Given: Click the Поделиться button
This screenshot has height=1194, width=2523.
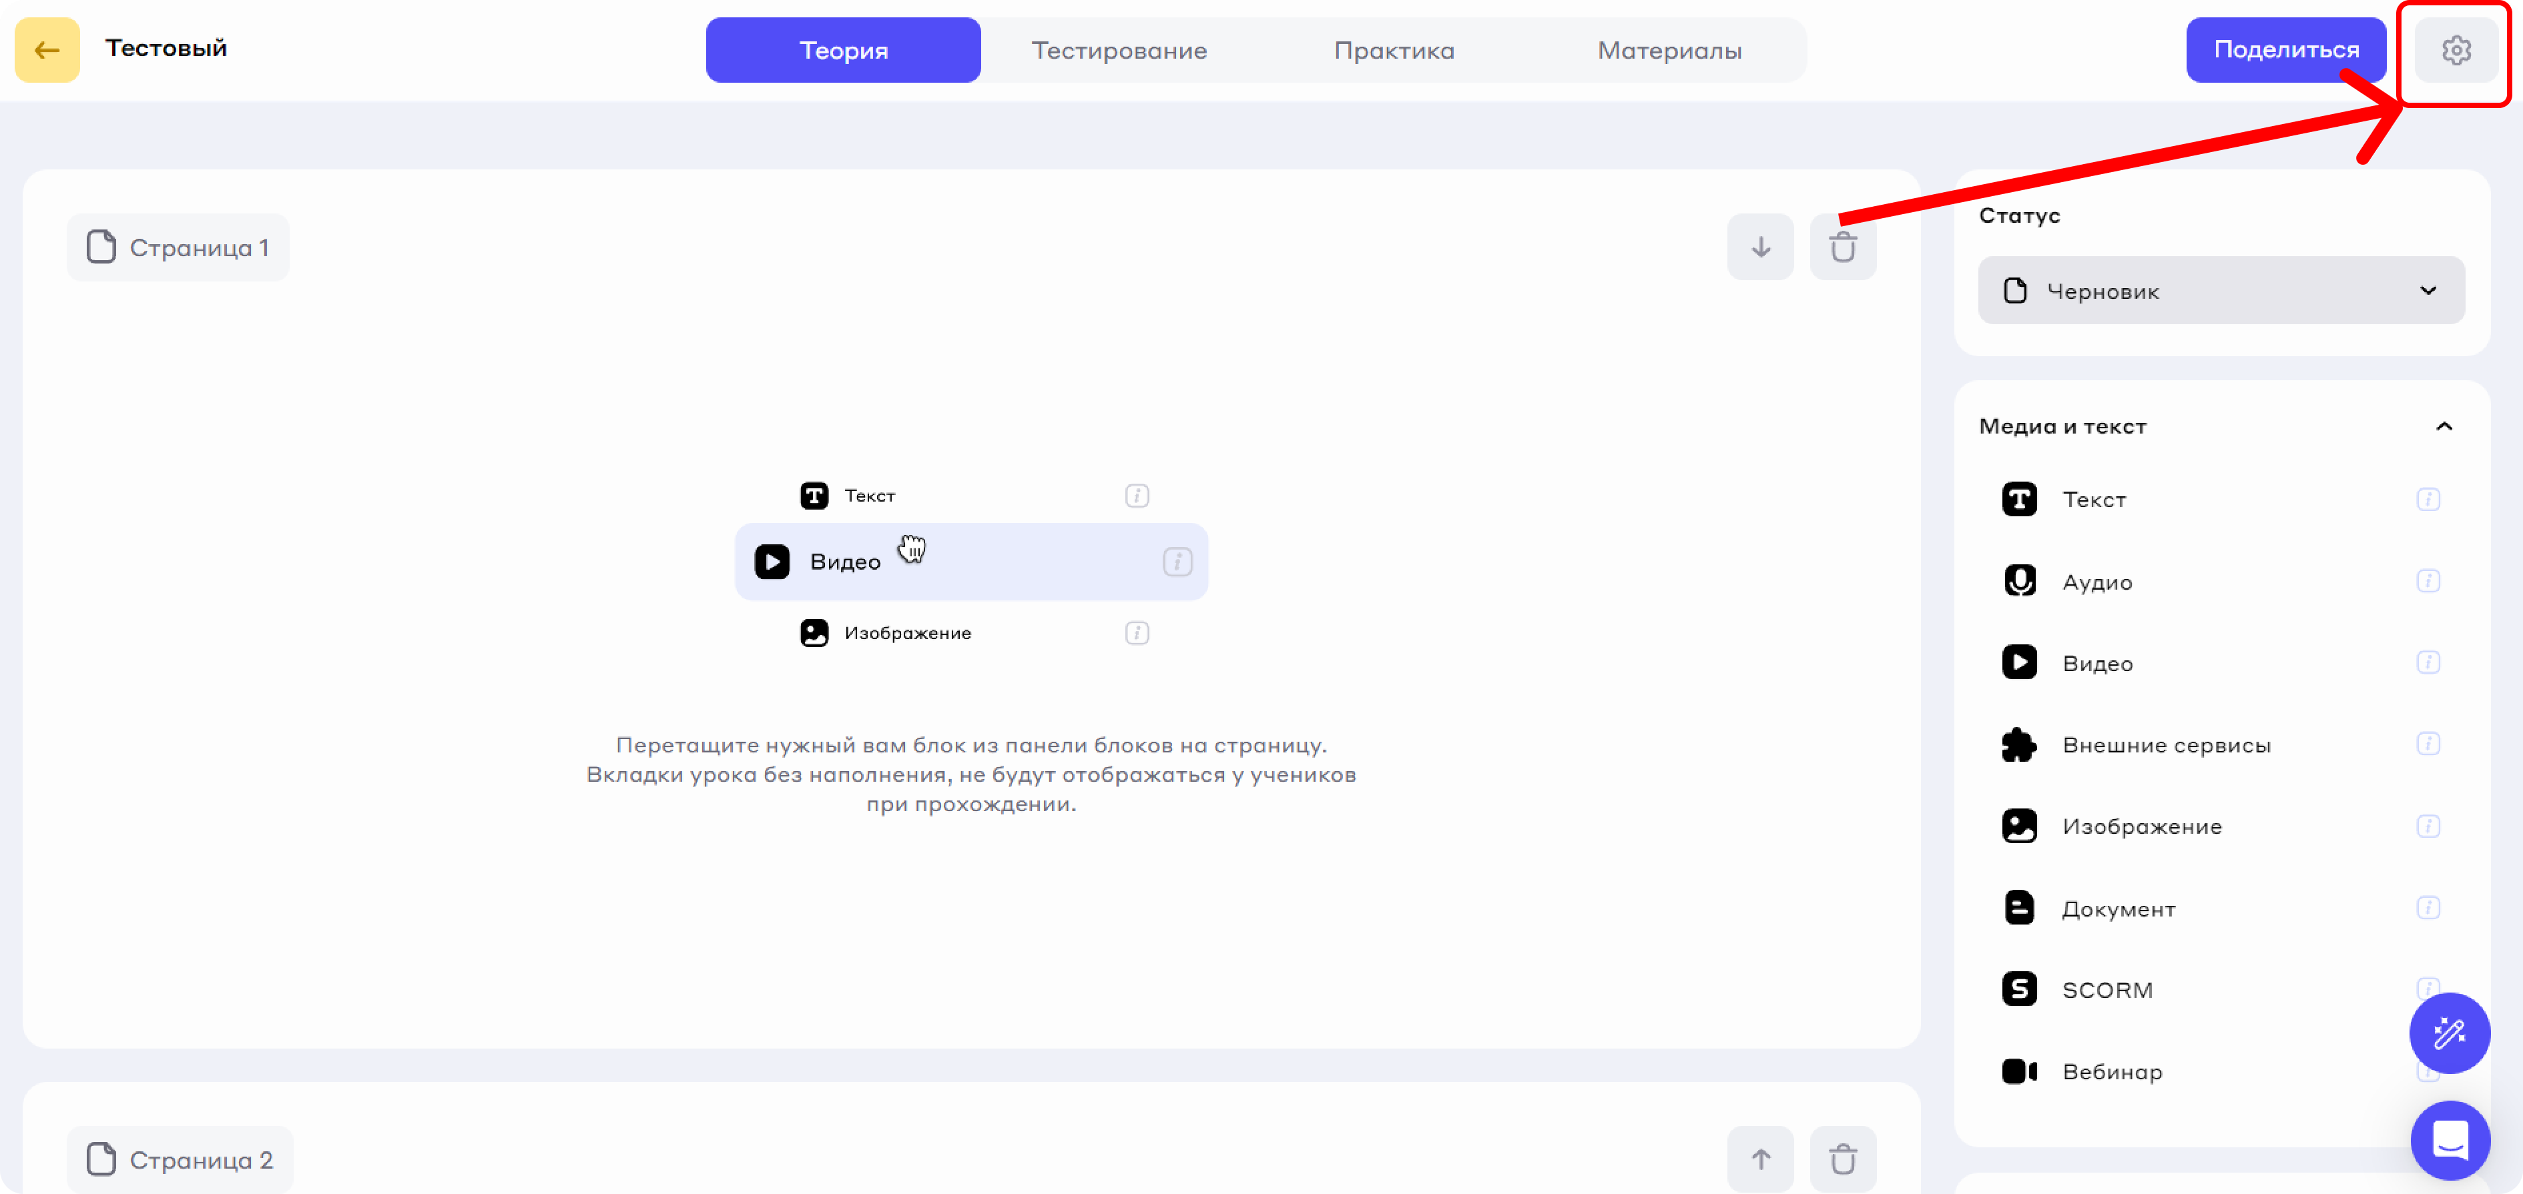Looking at the screenshot, I should point(2285,50).
